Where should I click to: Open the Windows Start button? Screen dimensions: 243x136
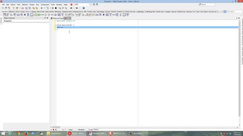point(3,133)
